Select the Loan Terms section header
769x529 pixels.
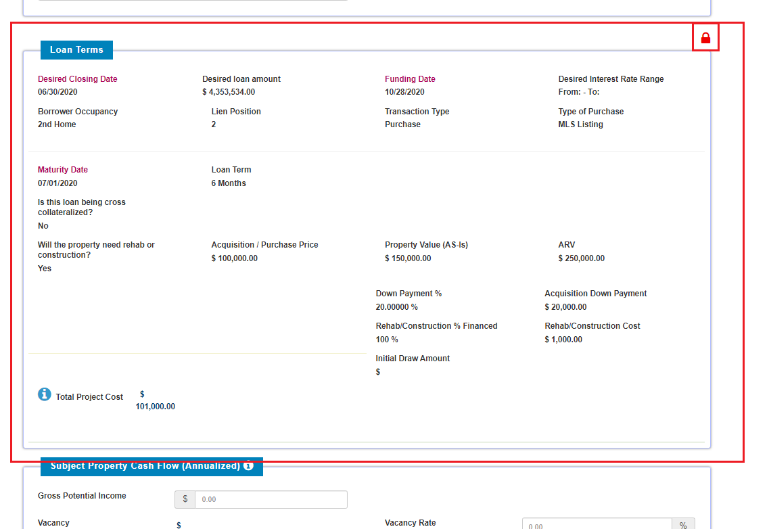(76, 50)
